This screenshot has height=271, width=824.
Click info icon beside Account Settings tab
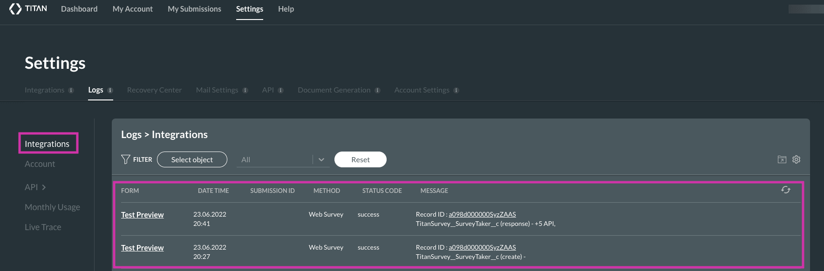point(456,90)
